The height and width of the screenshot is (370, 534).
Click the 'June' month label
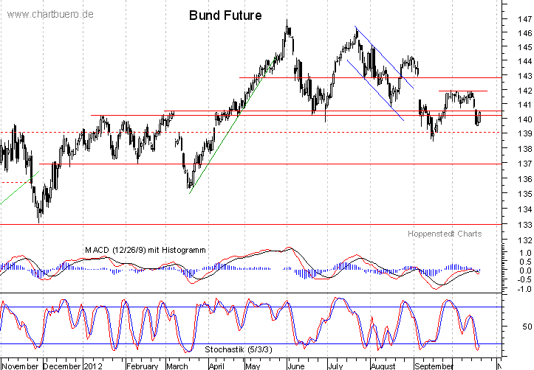click(295, 366)
